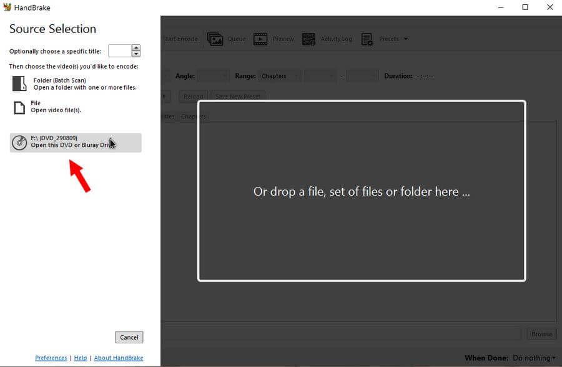Minimize the HandBrake window
Image resolution: width=562 pixels, height=367 pixels.
(x=501, y=7)
